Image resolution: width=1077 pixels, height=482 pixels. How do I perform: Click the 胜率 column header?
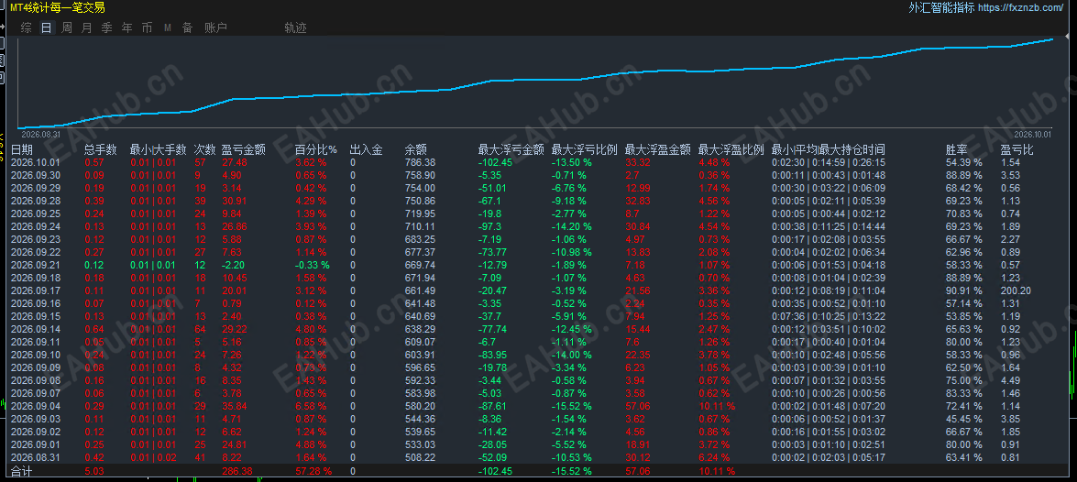[x=957, y=149]
